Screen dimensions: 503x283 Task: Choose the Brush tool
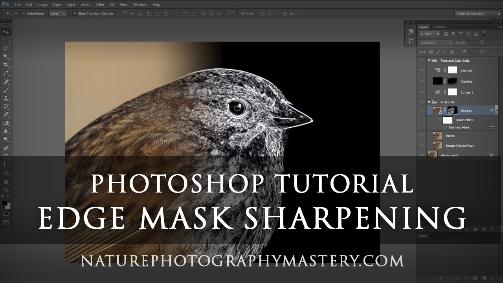coord(6,90)
